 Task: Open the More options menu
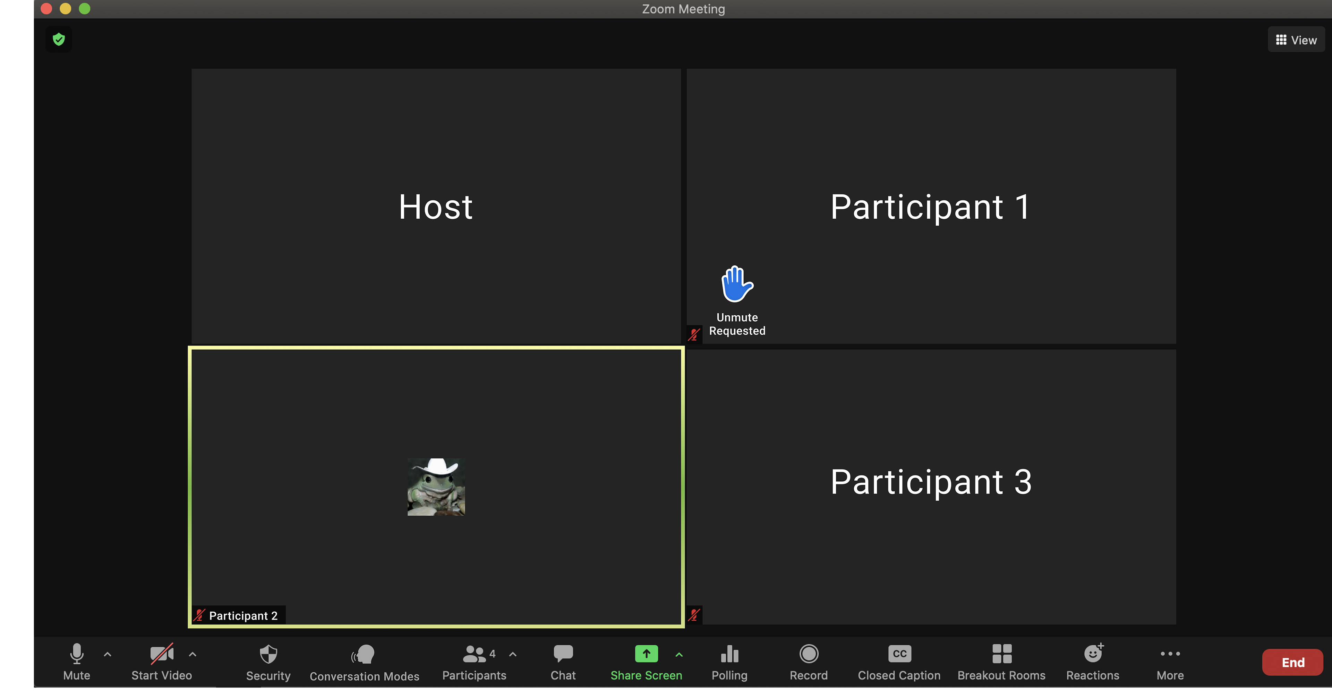(1170, 662)
